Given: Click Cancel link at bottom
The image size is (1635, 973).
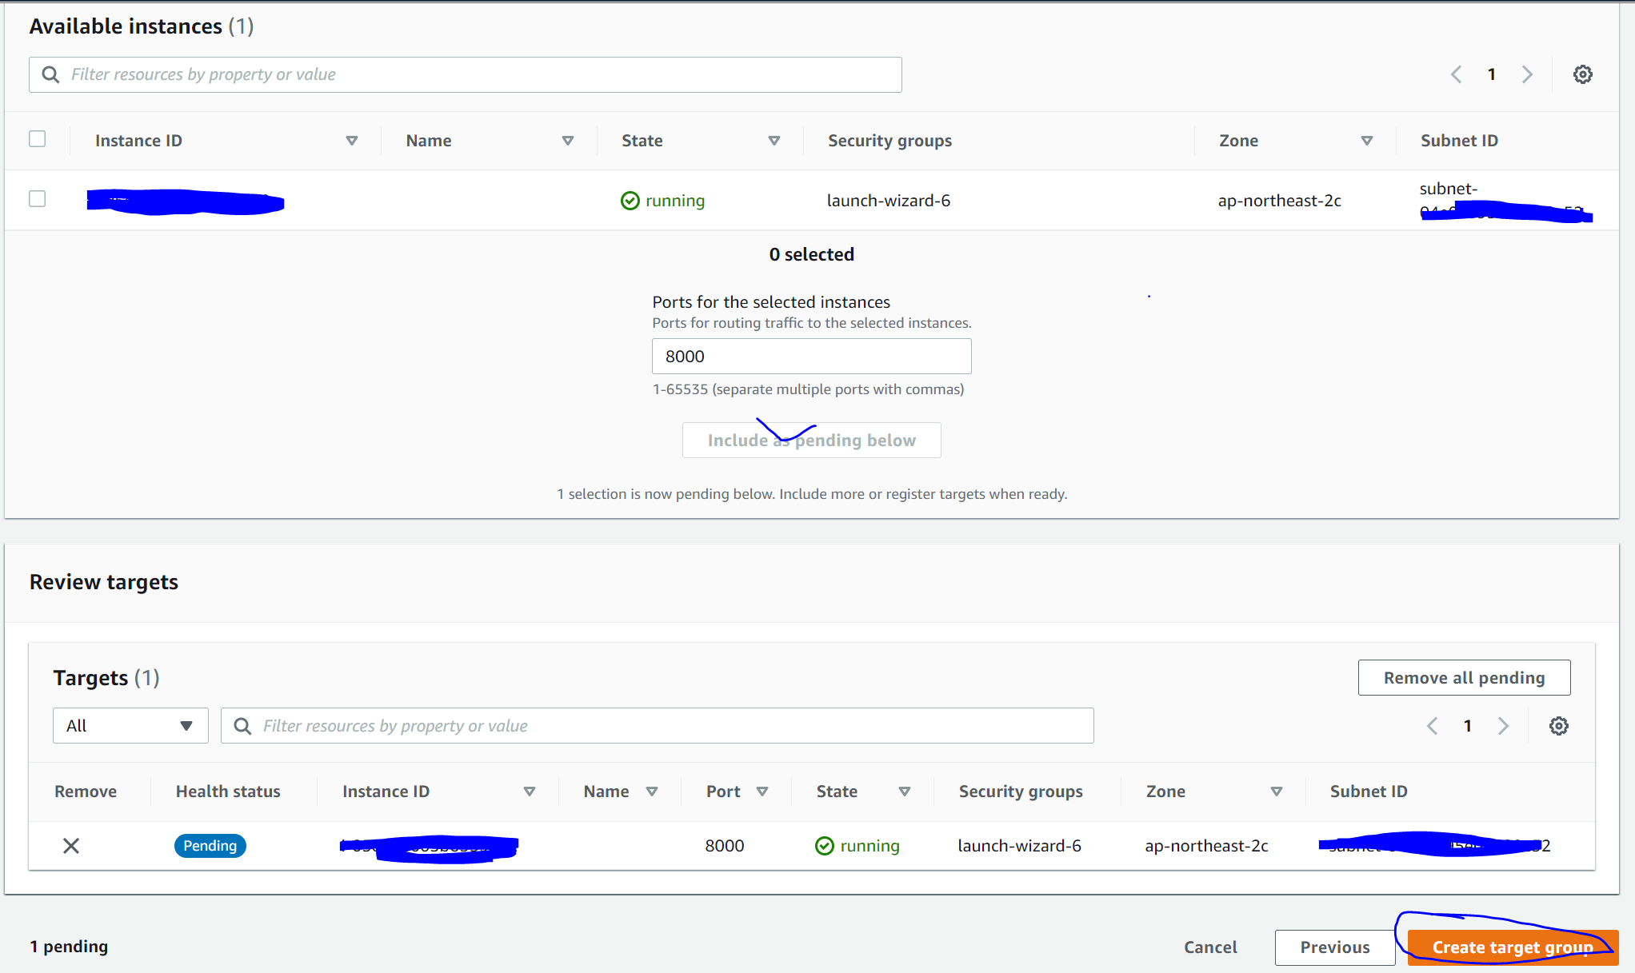Looking at the screenshot, I should pos(1210,947).
